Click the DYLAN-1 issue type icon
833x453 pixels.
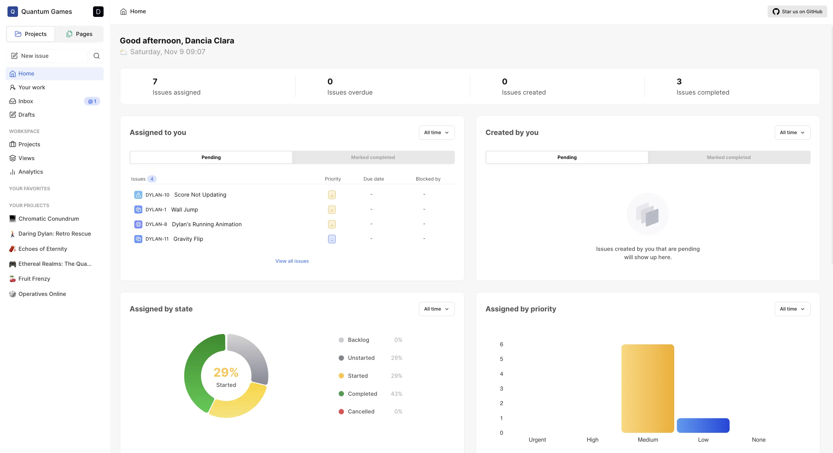(x=138, y=210)
